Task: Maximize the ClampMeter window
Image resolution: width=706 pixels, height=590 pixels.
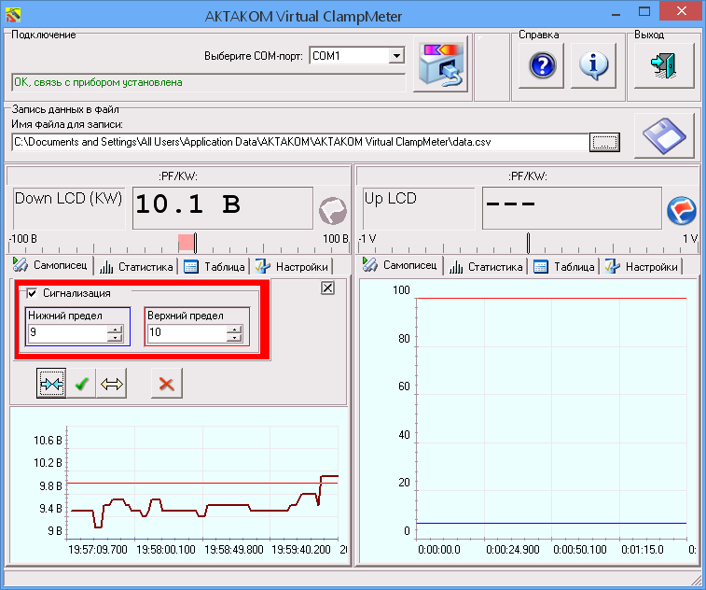Action: coord(644,12)
